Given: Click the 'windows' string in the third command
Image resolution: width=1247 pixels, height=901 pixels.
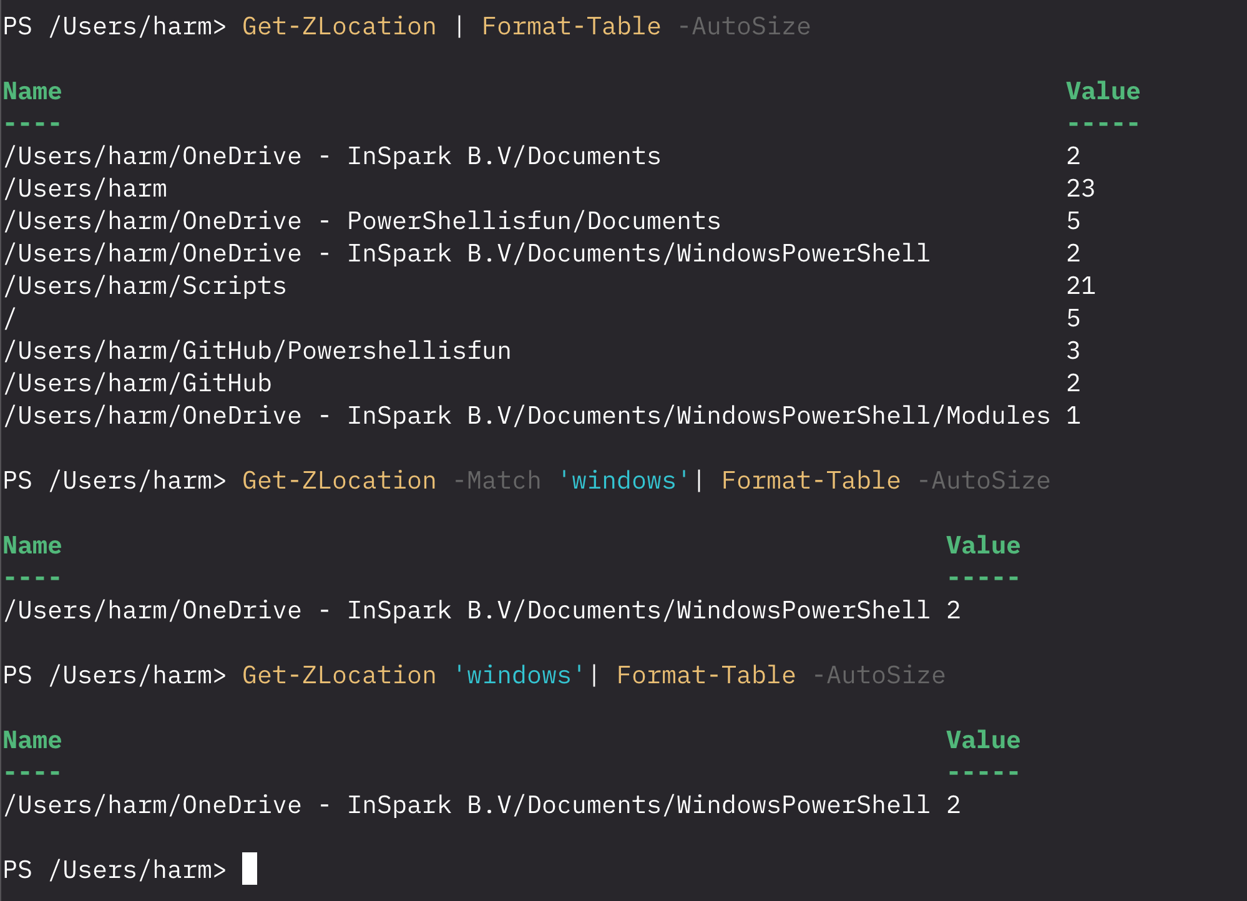Looking at the screenshot, I should pyautogui.click(x=519, y=676).
